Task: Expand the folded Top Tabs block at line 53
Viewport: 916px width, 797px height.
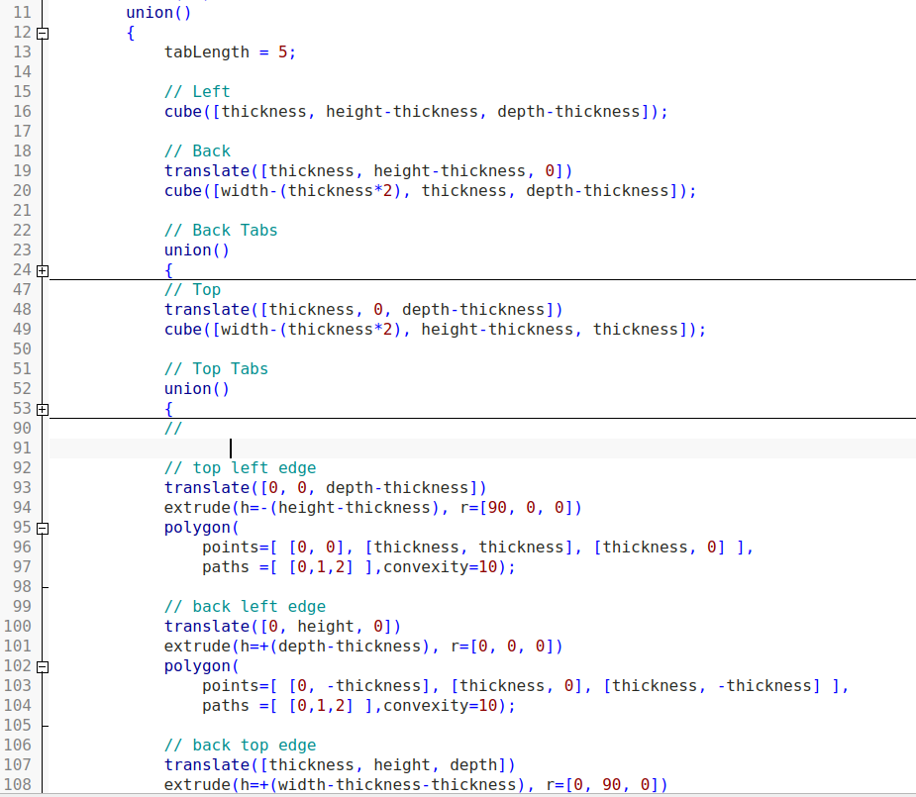Action: click(42, 409)
